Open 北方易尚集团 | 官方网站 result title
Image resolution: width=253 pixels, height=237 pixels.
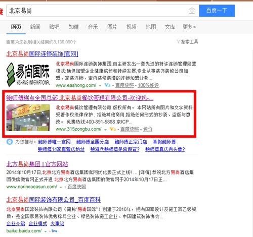coord(37,164)
